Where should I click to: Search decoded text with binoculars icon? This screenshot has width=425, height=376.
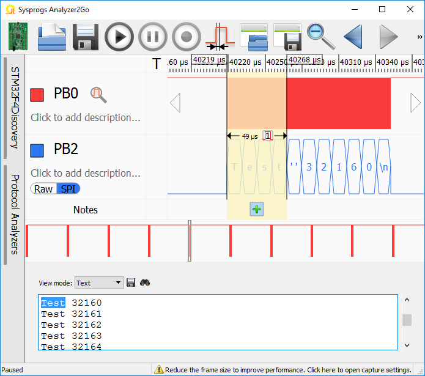[x=145, y=282]
